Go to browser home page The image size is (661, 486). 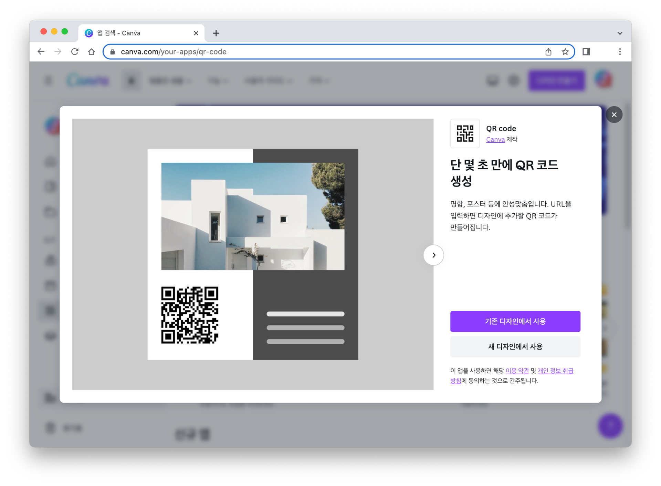91,52
